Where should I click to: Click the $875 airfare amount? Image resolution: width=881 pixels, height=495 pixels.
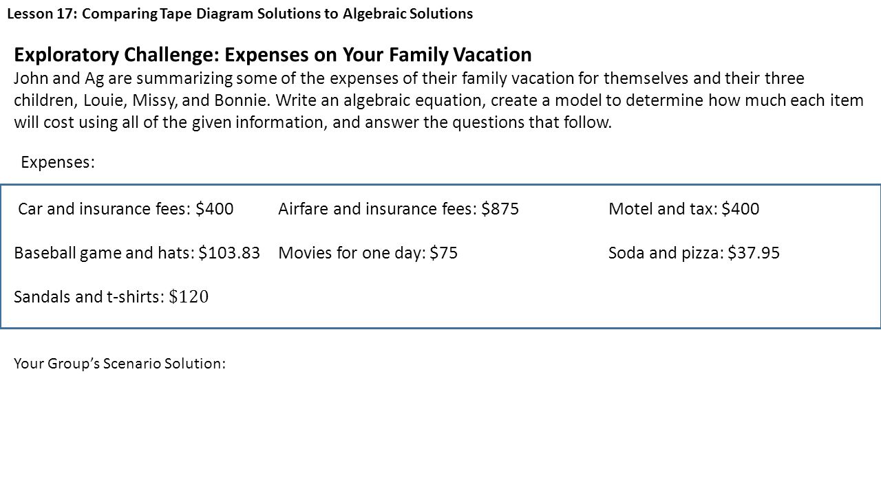[500, 209]
